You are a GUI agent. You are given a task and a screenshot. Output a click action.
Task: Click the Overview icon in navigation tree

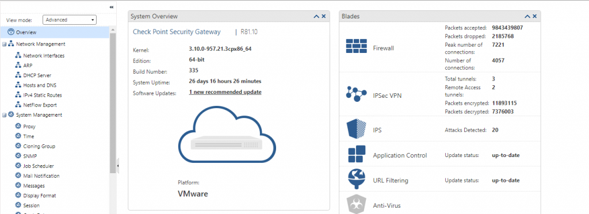click(x=11, y=32)
